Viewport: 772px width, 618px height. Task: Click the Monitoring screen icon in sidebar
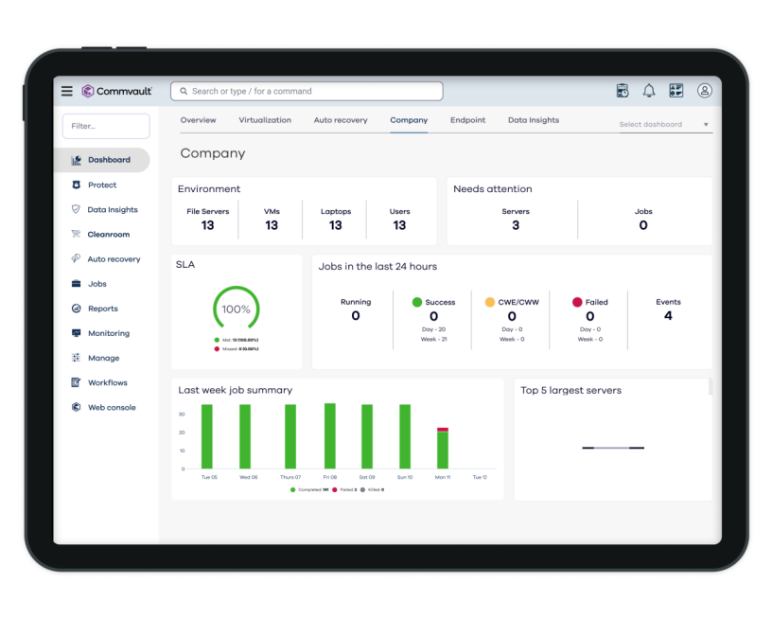(x=77, y=333)
